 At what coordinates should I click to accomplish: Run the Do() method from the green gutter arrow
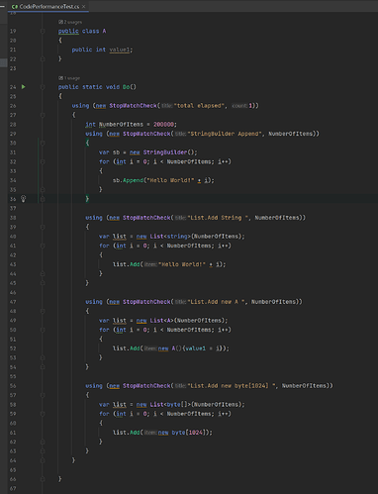pos(24,87)
